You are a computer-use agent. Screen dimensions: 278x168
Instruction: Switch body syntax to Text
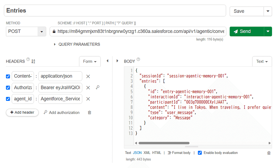click(128, 153)
